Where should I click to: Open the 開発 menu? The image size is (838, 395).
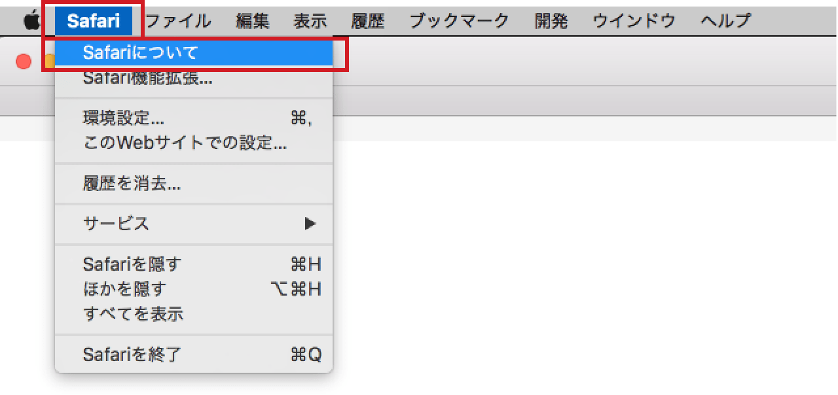(551, 21)
